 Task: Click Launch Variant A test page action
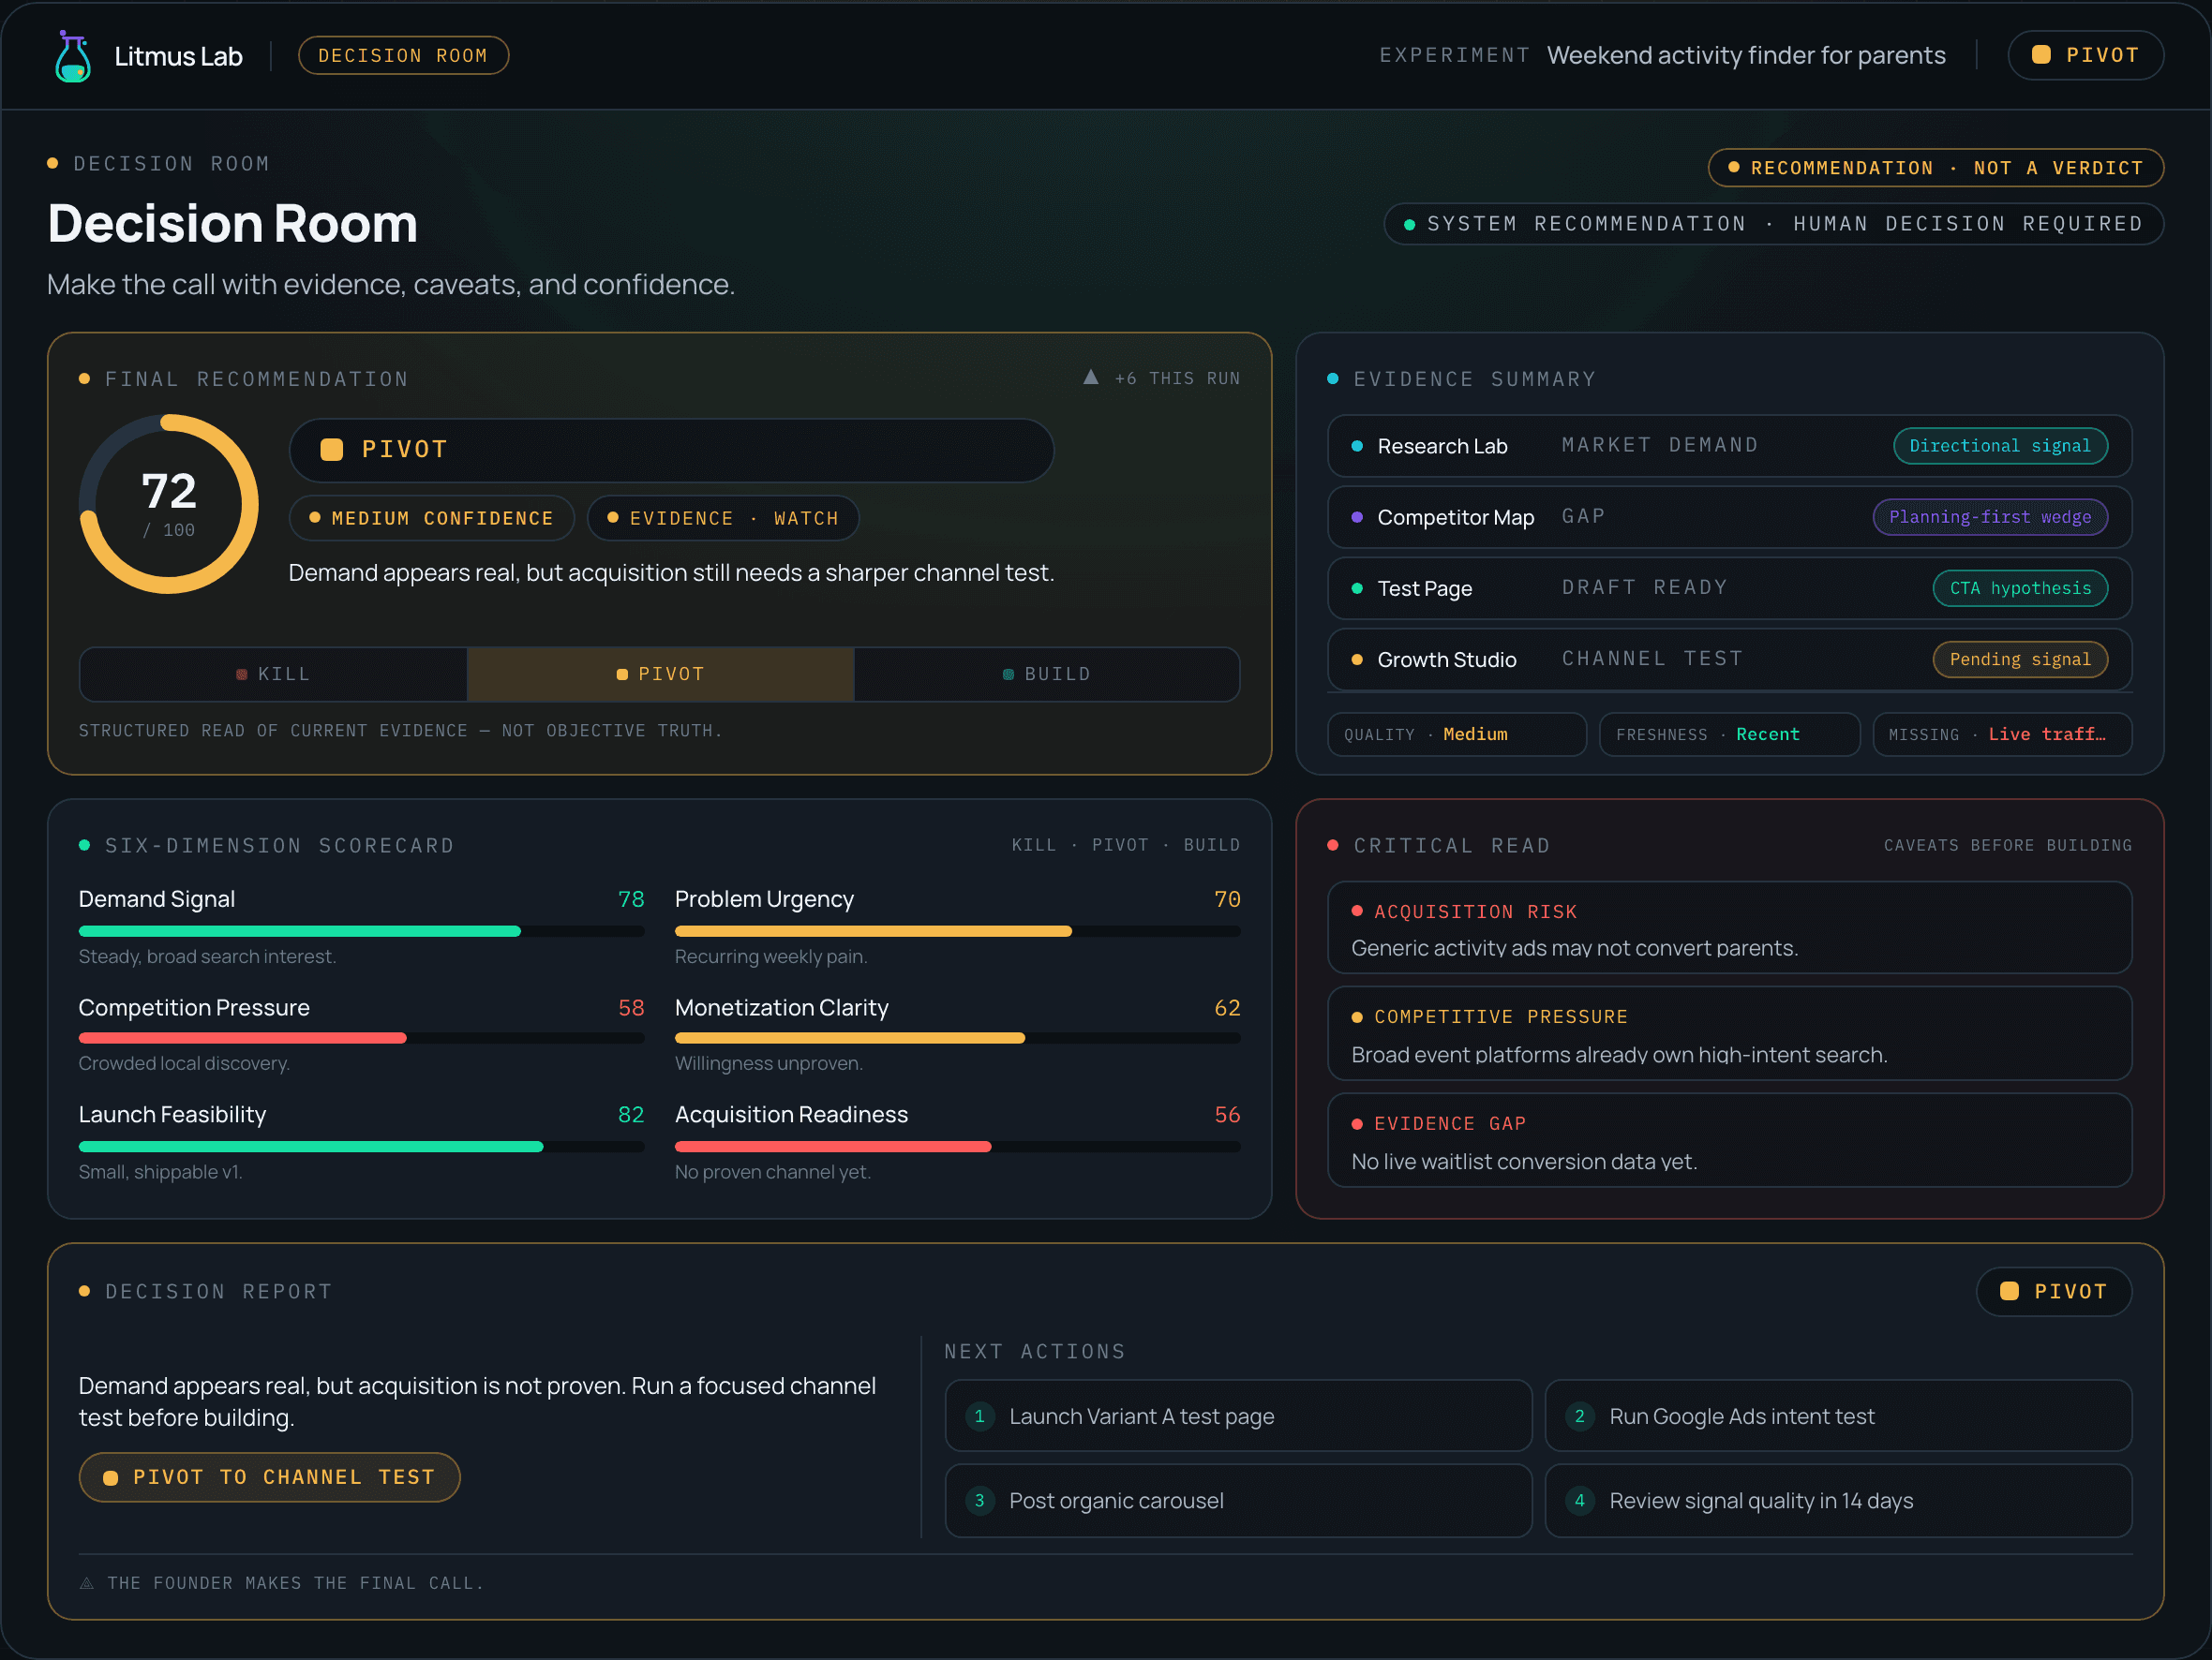[x=1238, y=1416]
